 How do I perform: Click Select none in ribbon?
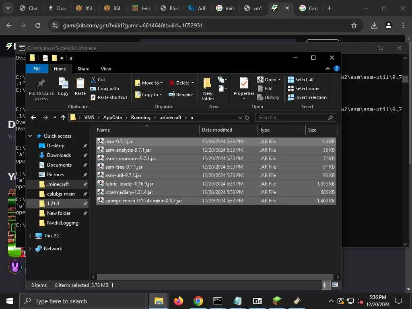pyautogui.click(x=303, y=89)
